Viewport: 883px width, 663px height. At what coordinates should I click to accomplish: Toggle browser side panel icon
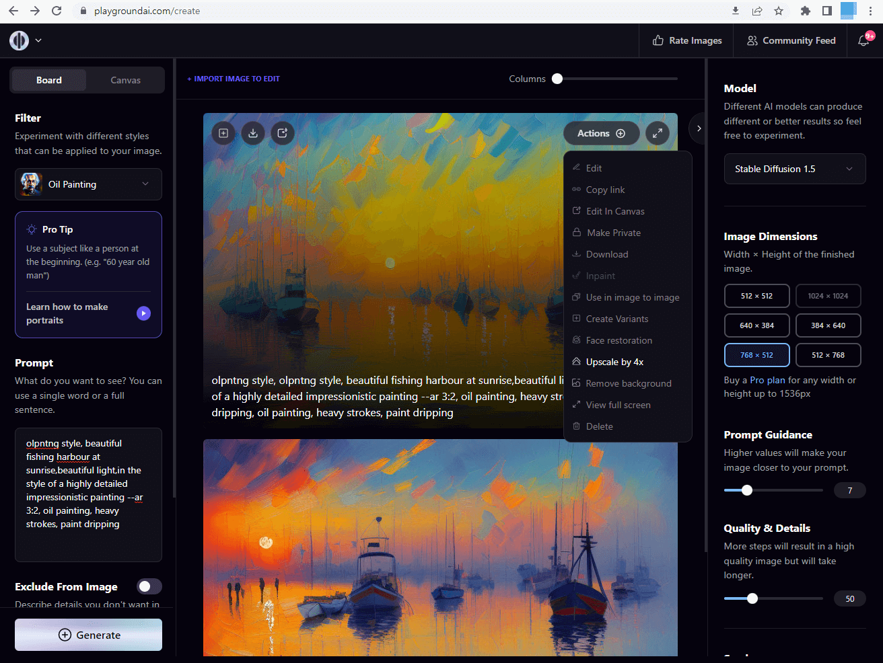[x=827, y=11]
